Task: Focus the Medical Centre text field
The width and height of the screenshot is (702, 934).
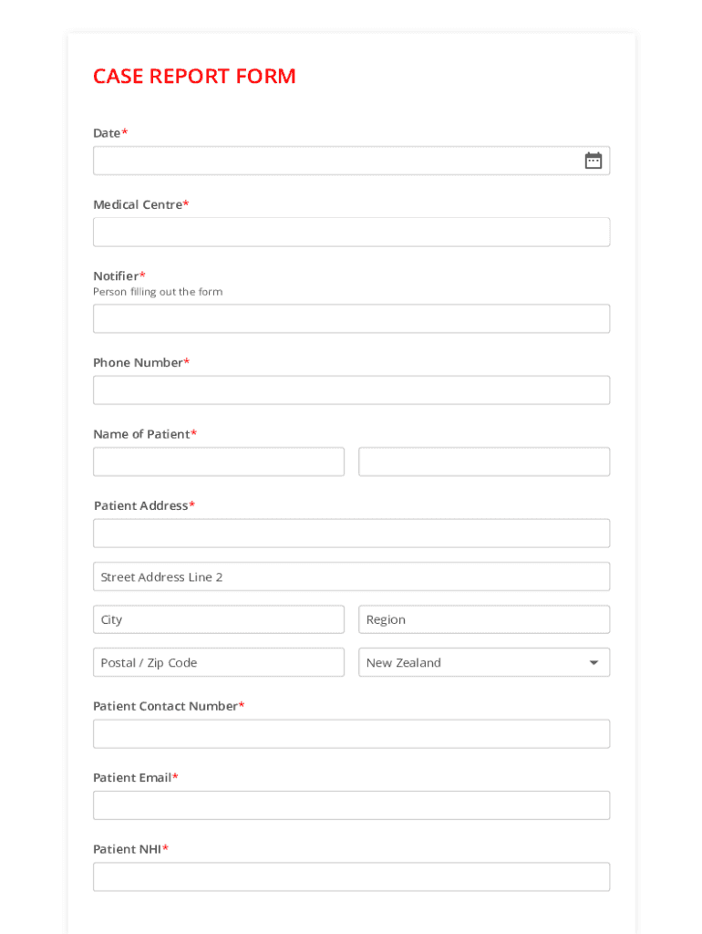Action: pyautogui.click(x=351, y=232)
